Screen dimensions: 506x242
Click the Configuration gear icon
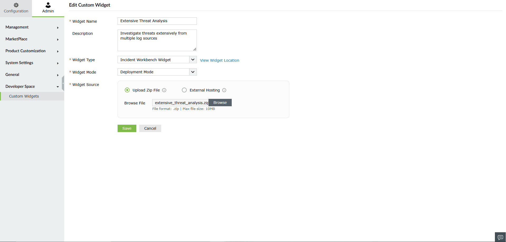pos(16,5)
